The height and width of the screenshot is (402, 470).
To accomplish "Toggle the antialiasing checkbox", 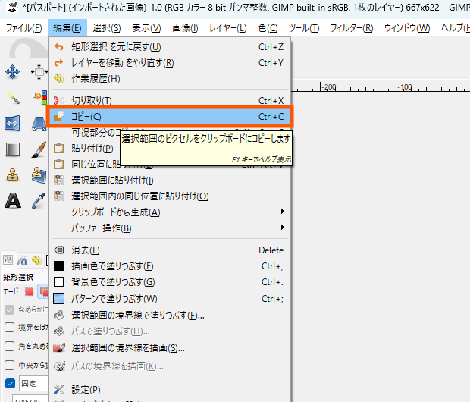I will coord(10,309).
